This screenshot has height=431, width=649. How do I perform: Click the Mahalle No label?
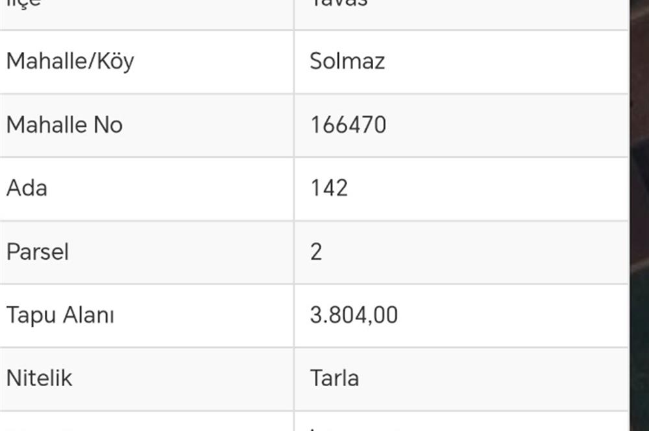(x=64, y=125)
